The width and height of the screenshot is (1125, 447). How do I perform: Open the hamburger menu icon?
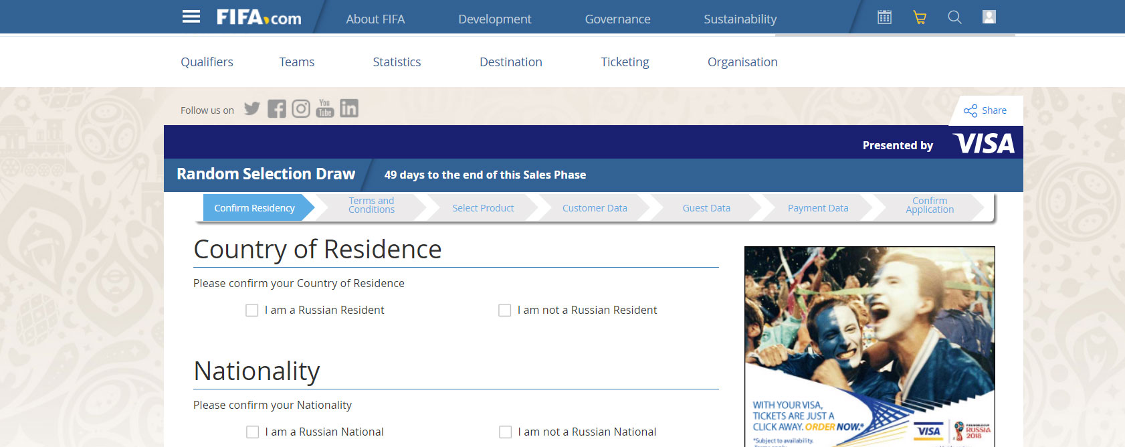(x=191, y=17)
